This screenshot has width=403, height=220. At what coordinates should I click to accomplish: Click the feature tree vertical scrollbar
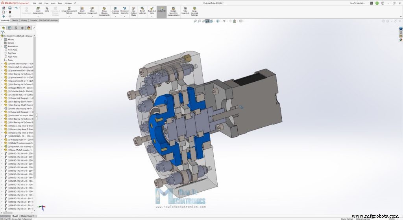click(35, 108)
